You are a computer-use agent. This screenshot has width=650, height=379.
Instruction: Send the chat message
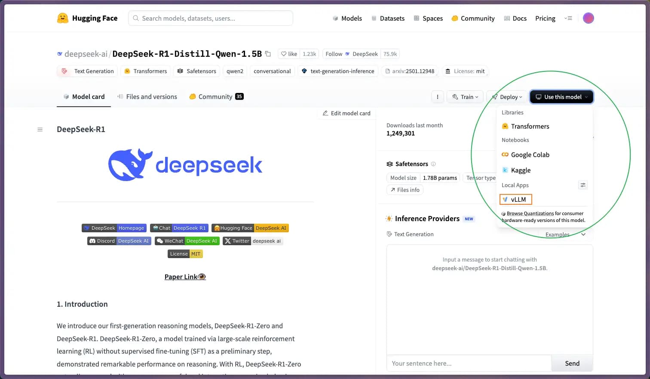572,364
